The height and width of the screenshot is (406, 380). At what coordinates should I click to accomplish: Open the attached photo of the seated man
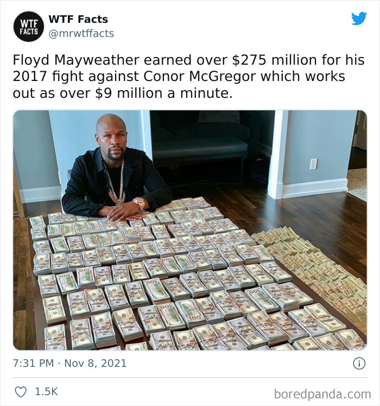190,230
